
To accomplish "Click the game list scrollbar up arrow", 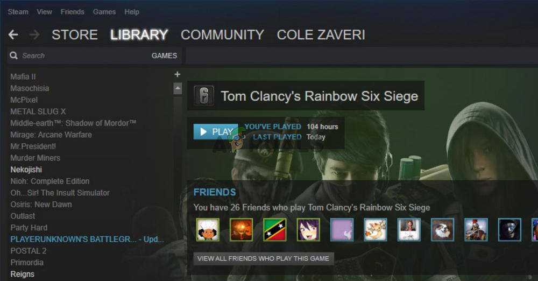I will (x=178, y=88).
